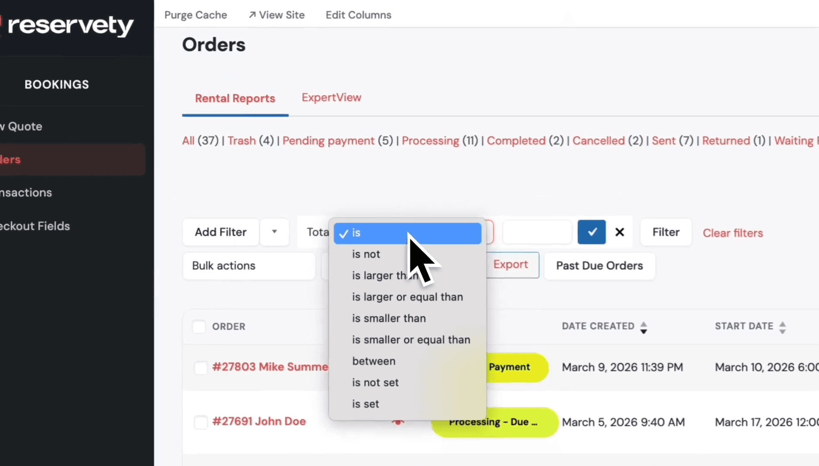Pick "is larger or equal than" option

(407, 297)
